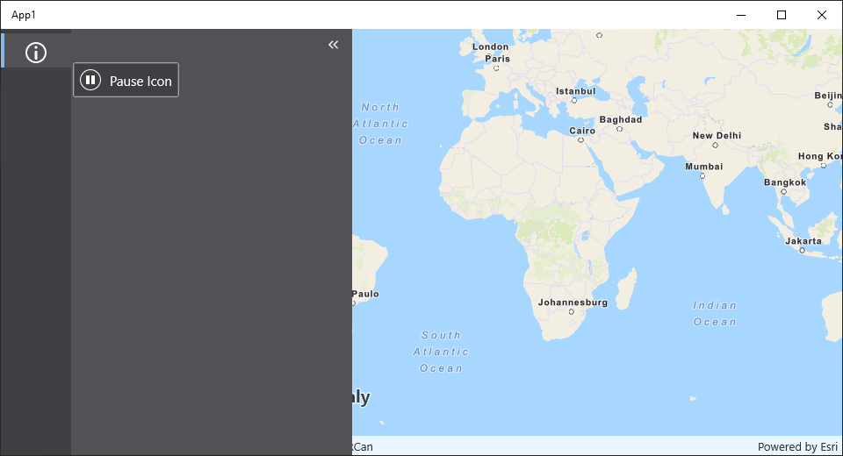Open the info tab in sidebar

click(36, 52)
